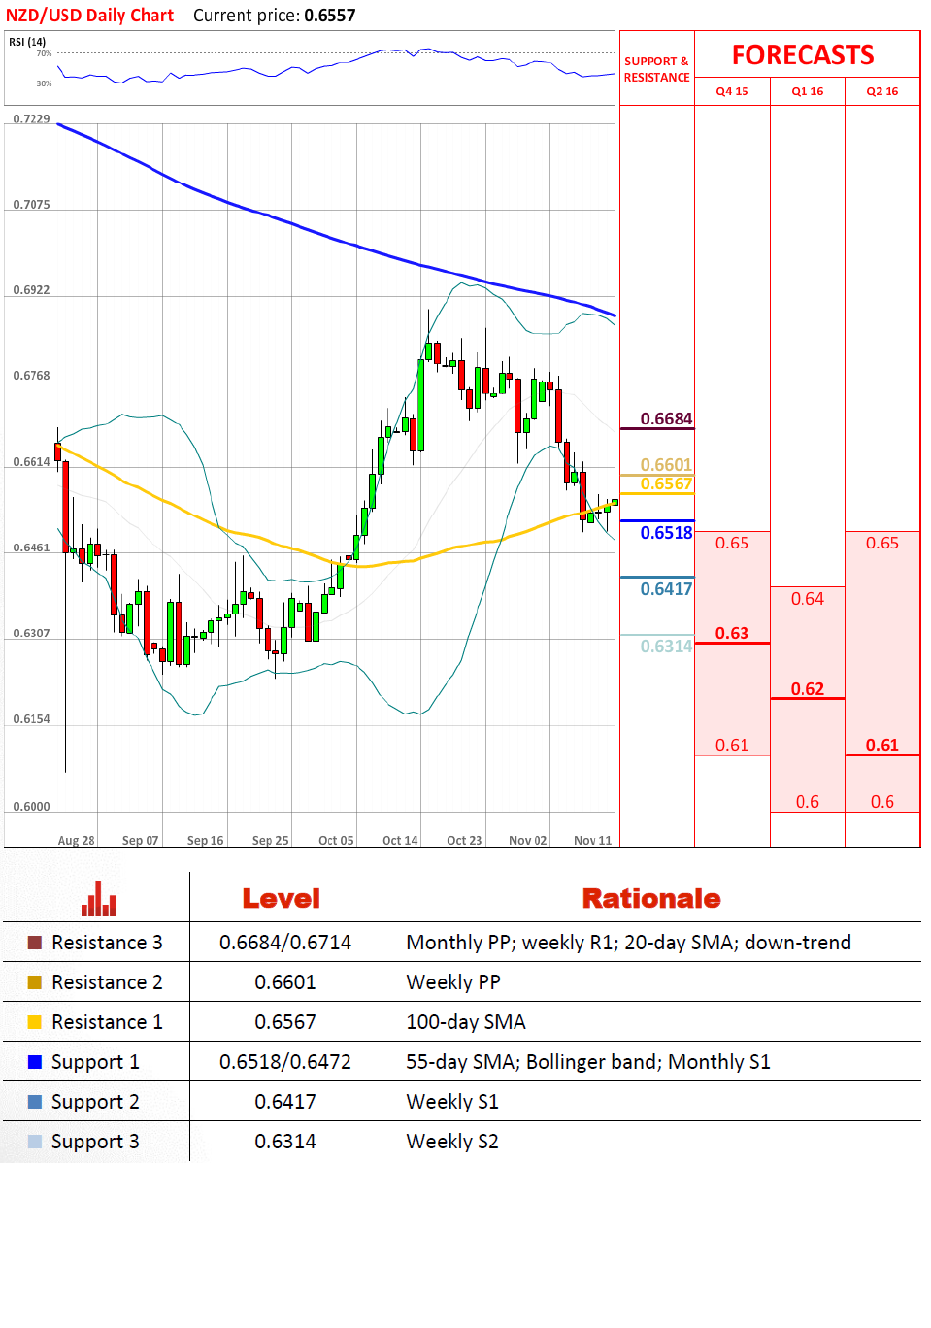Click the Sep 25 date axis label
The width and height of the screenshot is (931, 1328).
click(270, 841)
